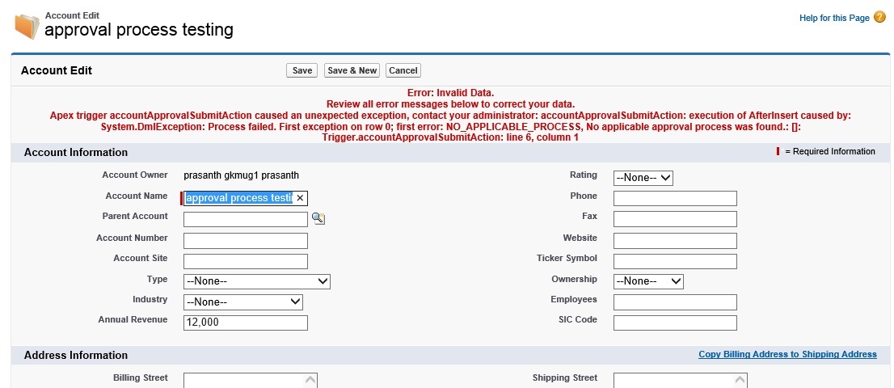Viewport: 894px width, 388px height.
Task: Focus the Fax field
Action: click(675, 219)
